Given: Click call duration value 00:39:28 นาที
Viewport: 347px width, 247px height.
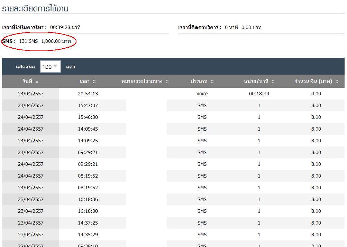Looking at the screenshot, I should tap(65, 27).
